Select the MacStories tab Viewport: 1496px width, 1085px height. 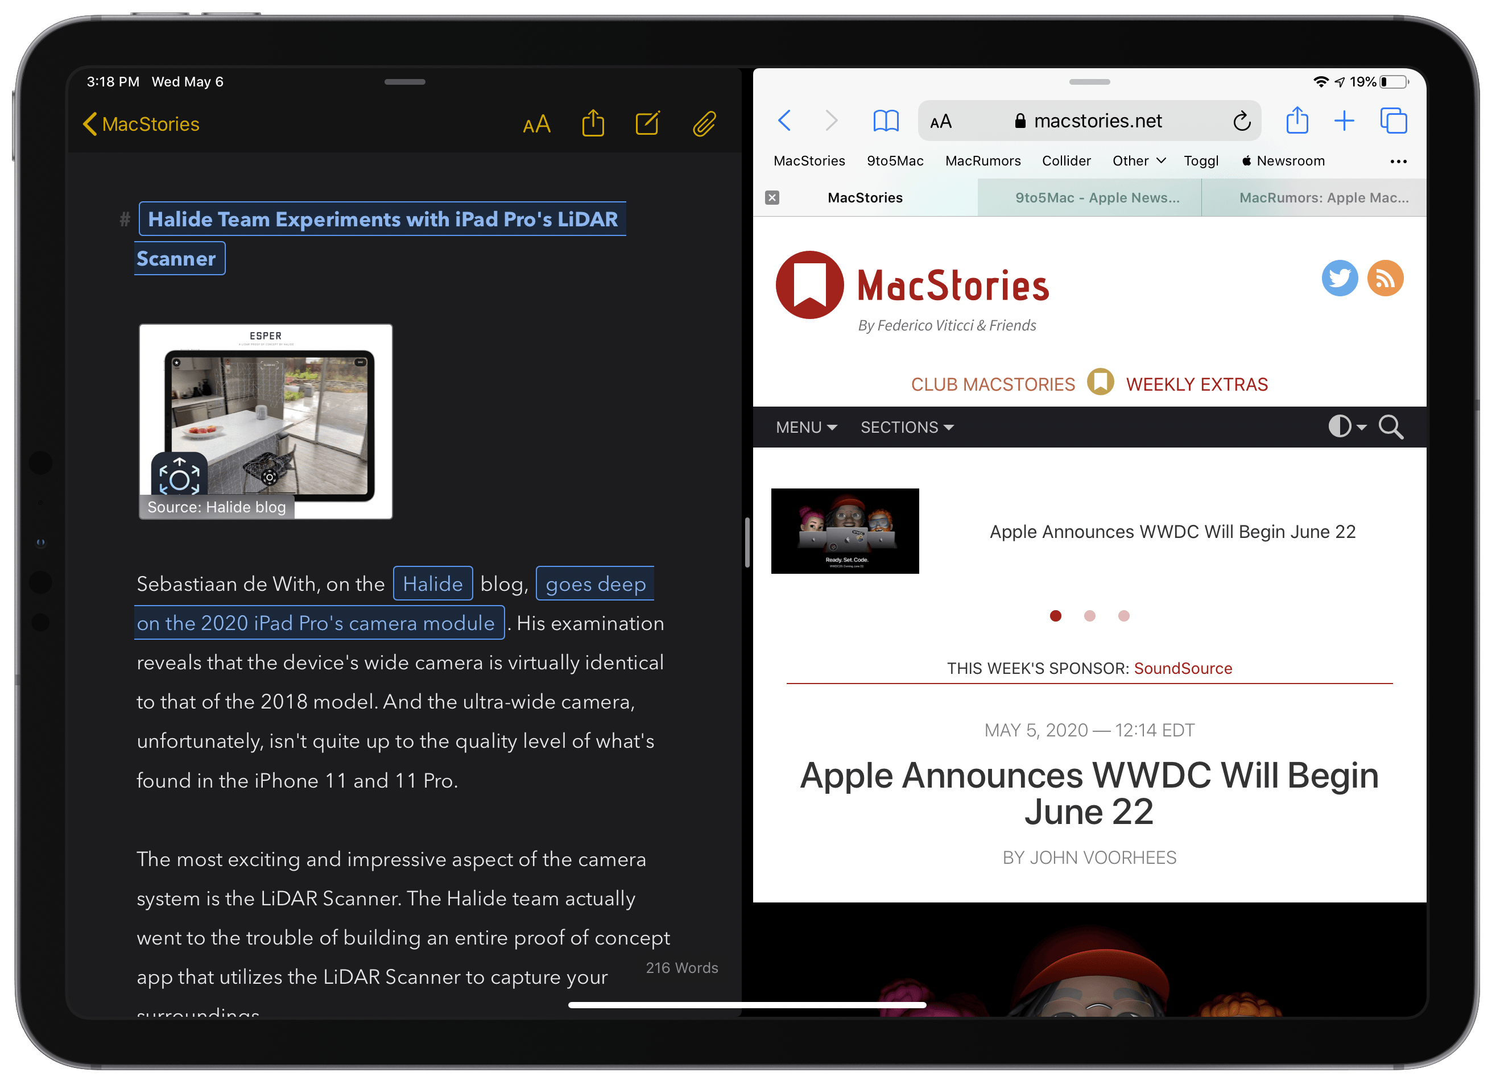[x=865, y=198]
